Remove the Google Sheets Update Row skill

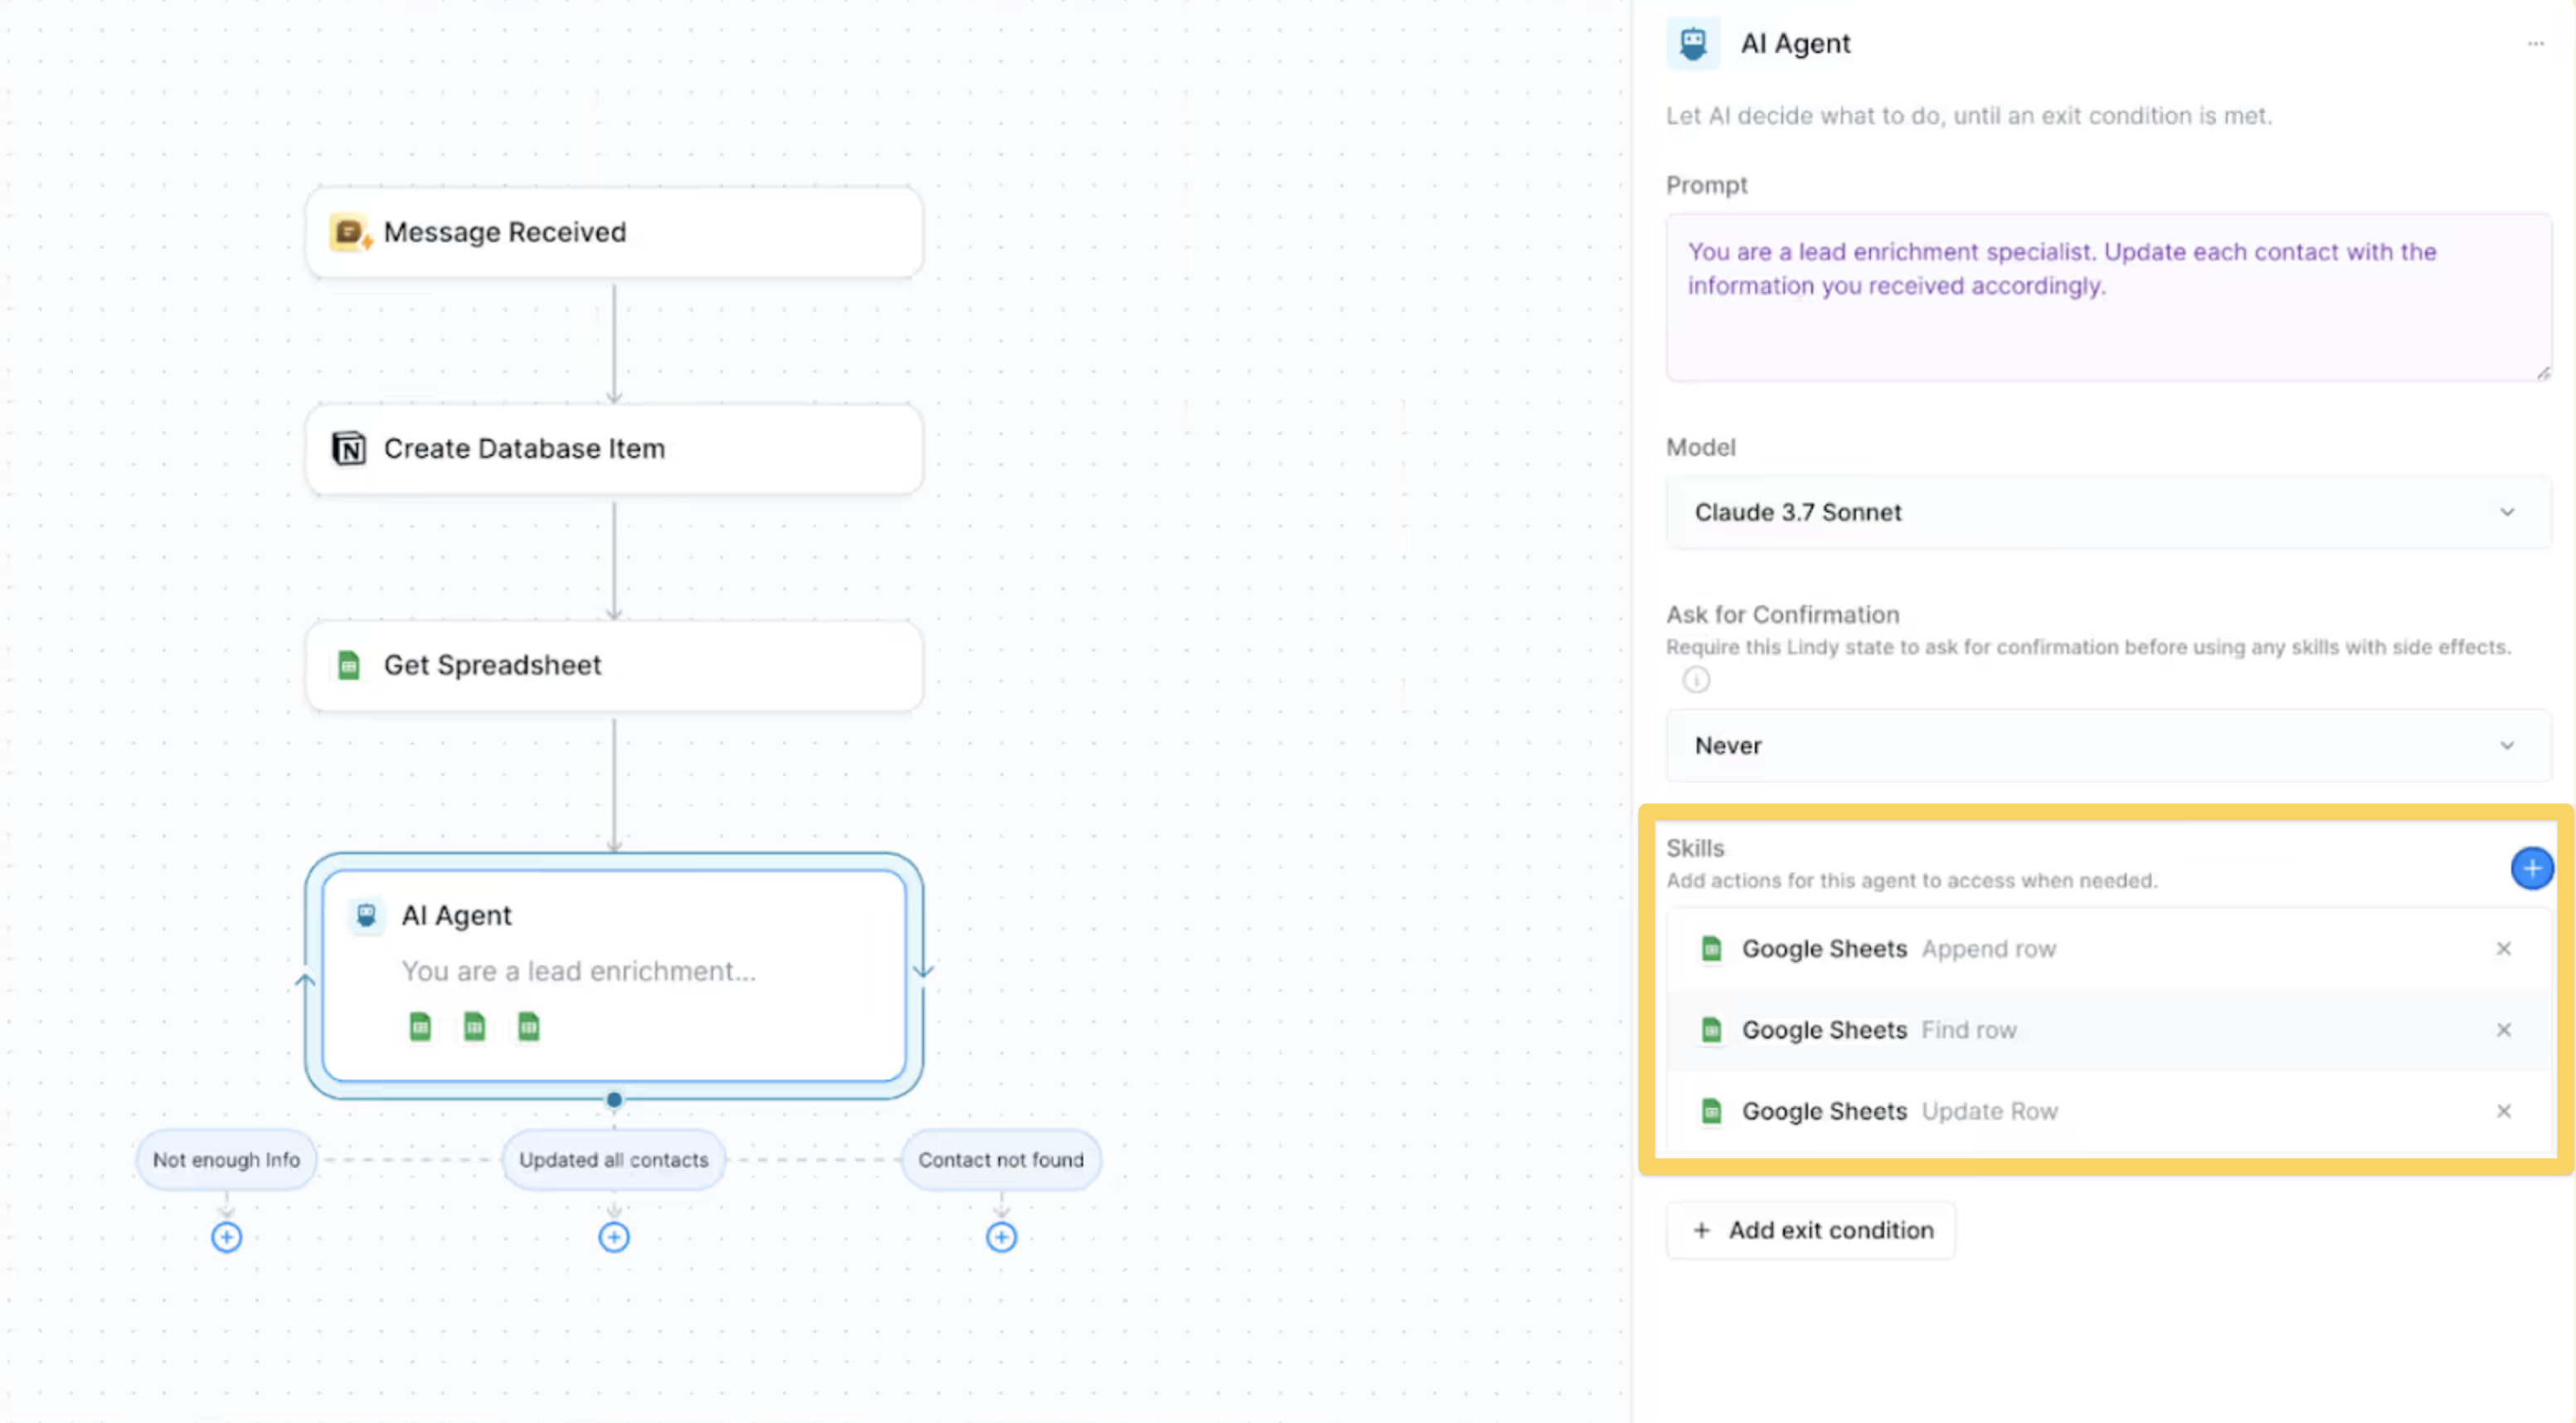[x=2503, y=1110]
